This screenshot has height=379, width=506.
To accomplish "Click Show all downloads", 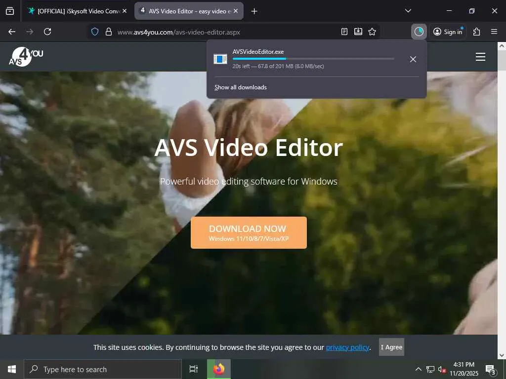I will tap(241, 87).
